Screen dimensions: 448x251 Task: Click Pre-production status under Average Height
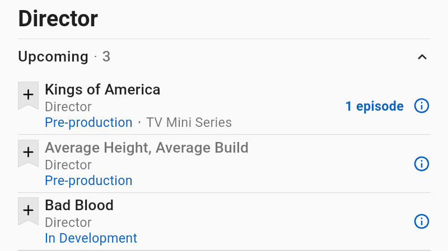[x=88, y=181]
